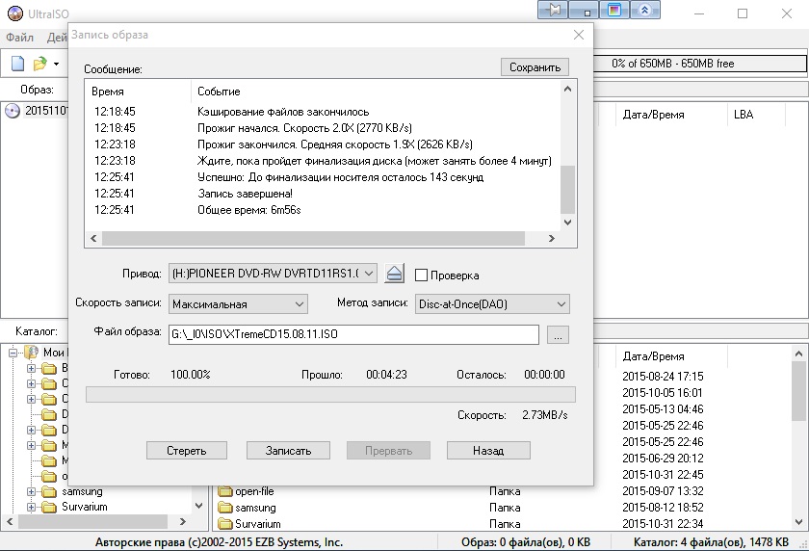The image size is (809, 551).
Task: Click the LBA column header
Action: click(x=756, y=115)
